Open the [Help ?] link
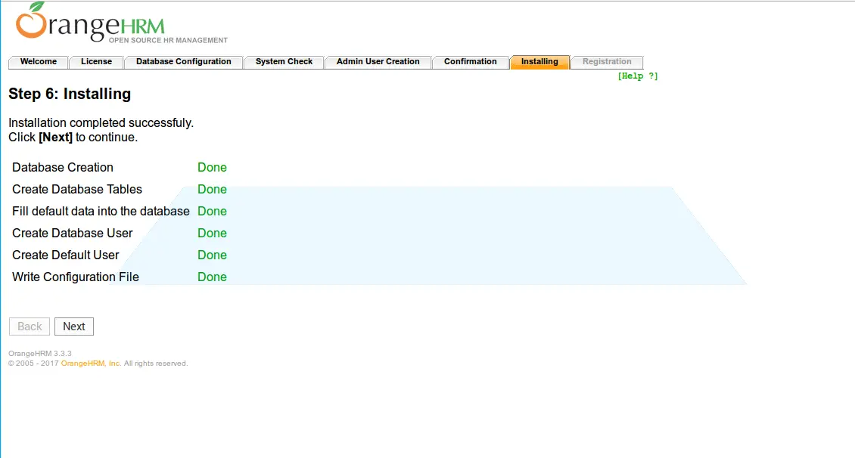 pyautogui.click(x=637, y=76)
